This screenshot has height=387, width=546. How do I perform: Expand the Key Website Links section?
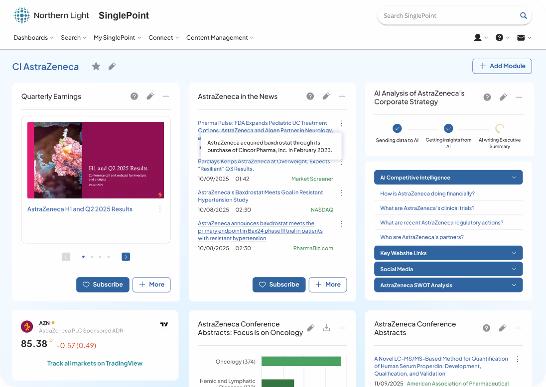tap(448, 253)
